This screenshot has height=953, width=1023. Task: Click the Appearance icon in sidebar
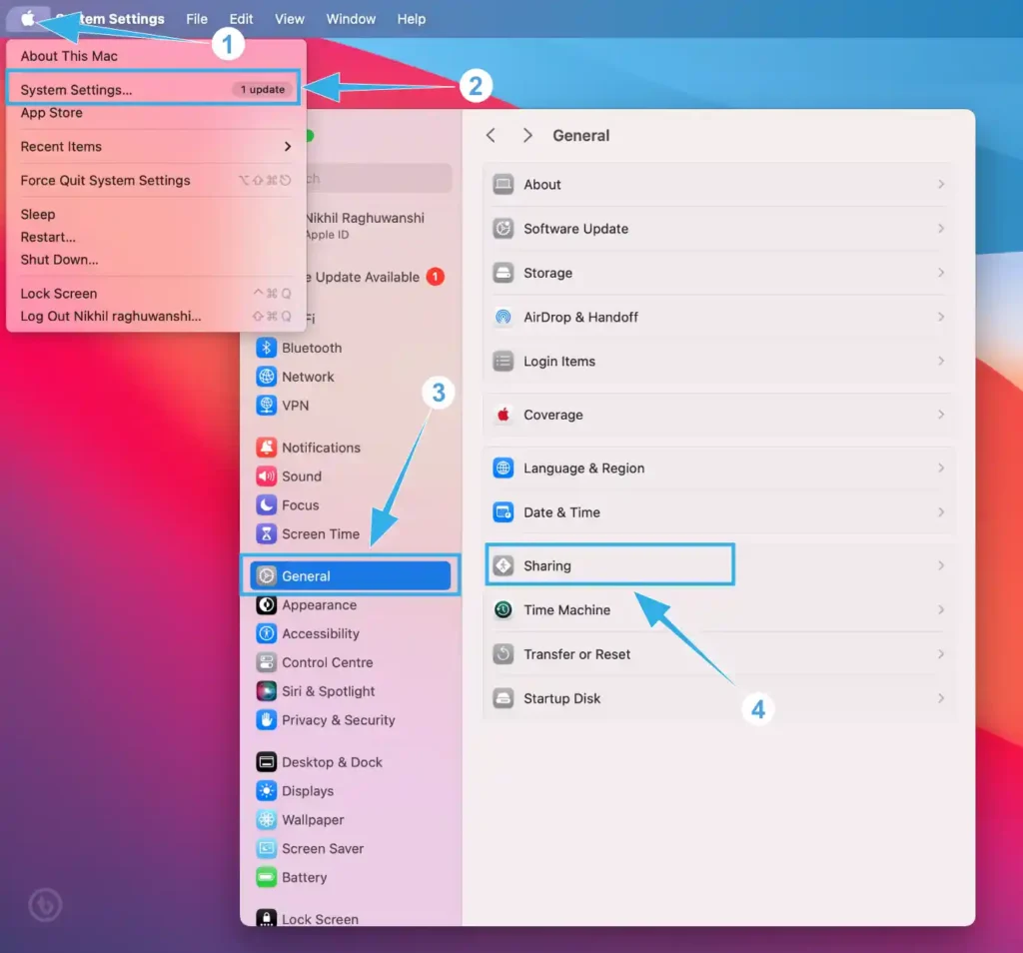266,604
